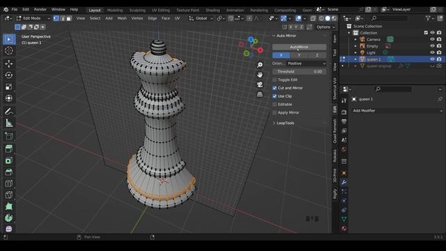Switch to vertex select mode

[56, 18]
